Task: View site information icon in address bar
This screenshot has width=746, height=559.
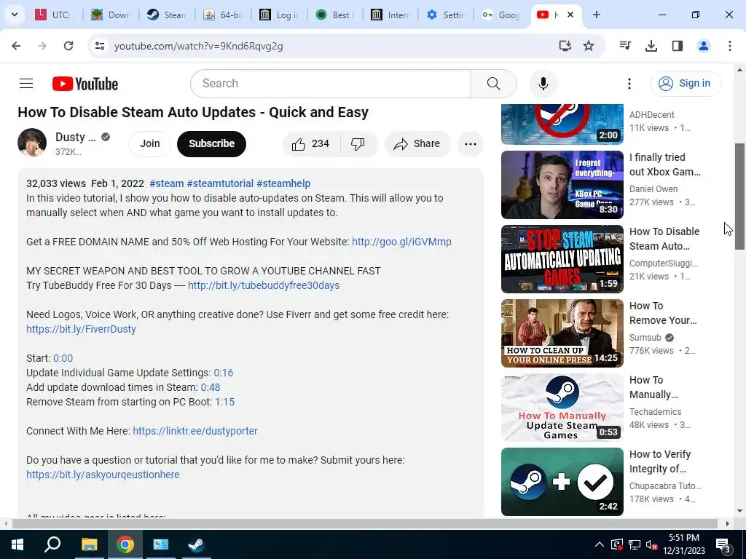Action: (99, 46)
